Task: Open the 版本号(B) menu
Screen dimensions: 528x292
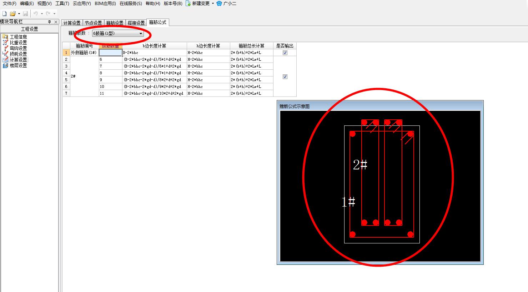Action: pos(173,3)
